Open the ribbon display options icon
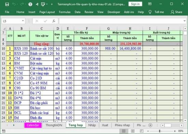Image resolution: width=188 pixels, height=134 pixels. coord(150,4)
